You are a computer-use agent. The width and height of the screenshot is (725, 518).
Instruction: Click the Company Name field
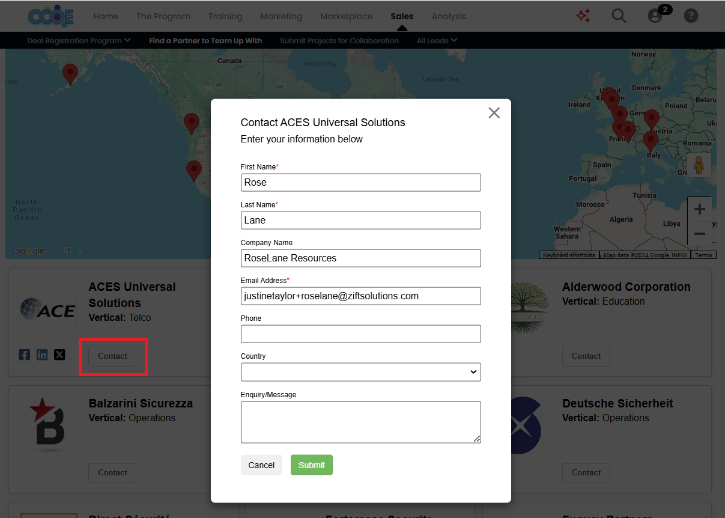[360, 258]
